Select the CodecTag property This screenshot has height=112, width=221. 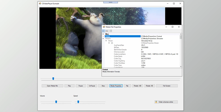click(x=118, y=59)
